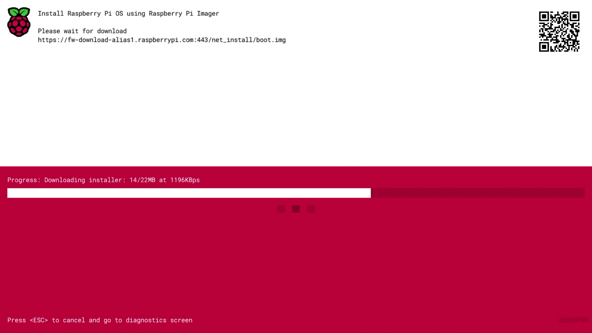Viewport: 592px width, 333px height.
Task: Select the net install download progress bar
Action: point(296,192)
